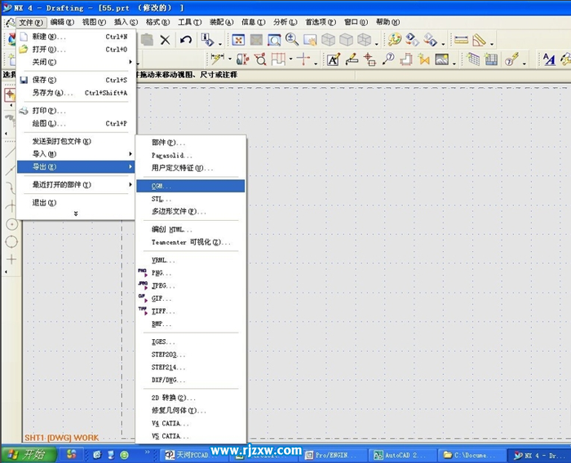Select IGES... export option
This screenshot has width=571, height=463.
click(190, 342)
